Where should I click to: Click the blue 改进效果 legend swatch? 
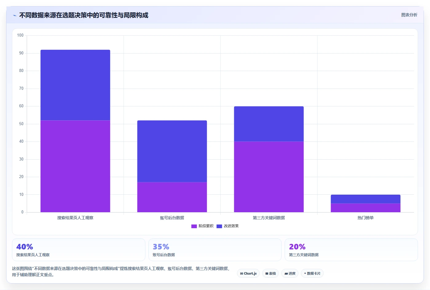219,226
